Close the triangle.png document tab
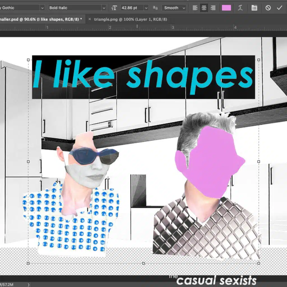 pos(90,19)
